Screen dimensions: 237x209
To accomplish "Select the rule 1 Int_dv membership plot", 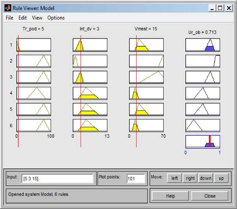I will (x=90, y=45).
